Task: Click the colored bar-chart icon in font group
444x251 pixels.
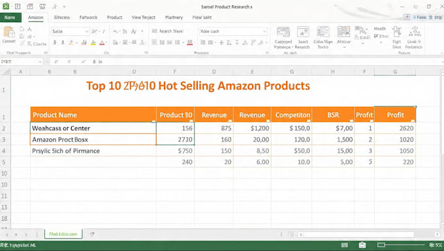Action: click(84, 42)
